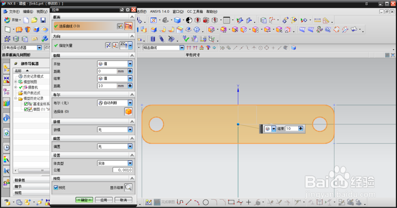This screenshot has height=208, width=397.
Task: Open the History clock sidebar icon
Action: point(6,148)
